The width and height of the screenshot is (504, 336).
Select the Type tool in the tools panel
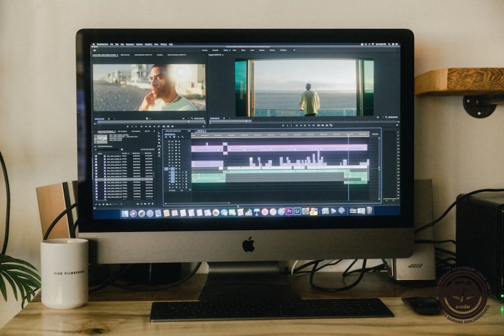coord(159,156)
